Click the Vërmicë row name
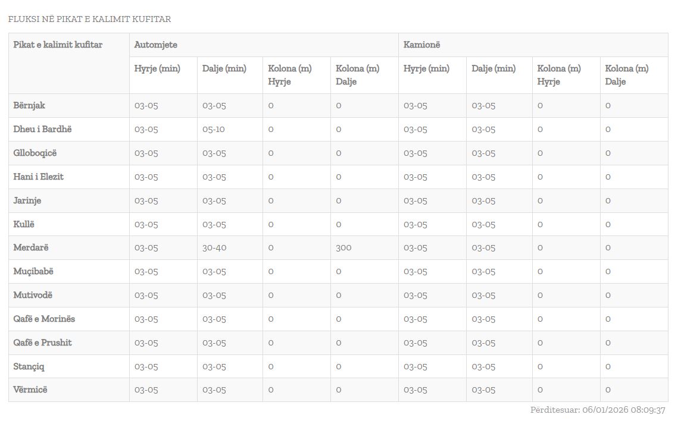Screen dimensions: 681x424 pyautogui.click(x=30, y=390)
